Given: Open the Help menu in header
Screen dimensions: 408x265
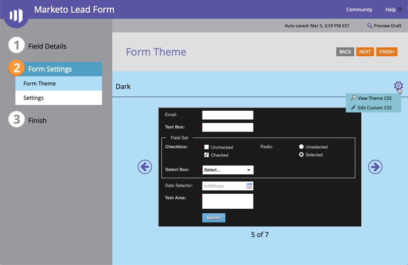Looking at the screenshot, I should [x=393, y=10].
